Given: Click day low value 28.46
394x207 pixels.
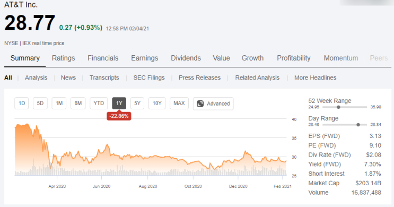Looking at the screenshot, I should pyautogui.click(x=314, y=125).
